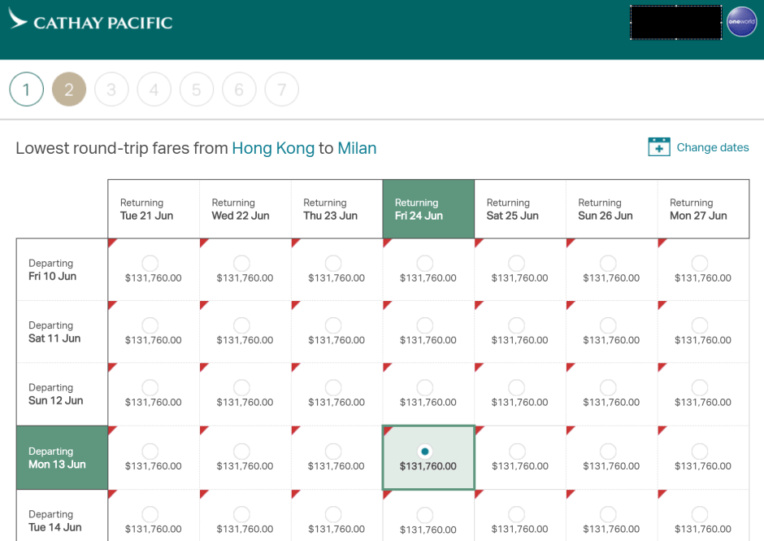This screenshot has height=541, width=764.
Task: Click the Milan destination link
Action: coord(357,148)
